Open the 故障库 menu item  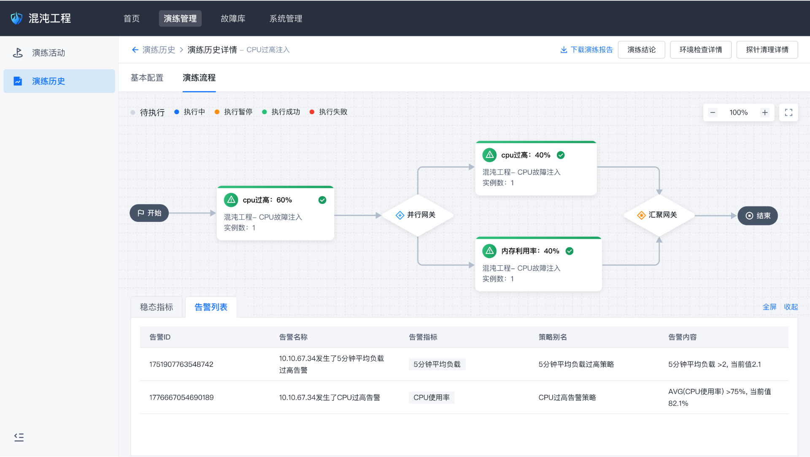(x=232, y=18)
